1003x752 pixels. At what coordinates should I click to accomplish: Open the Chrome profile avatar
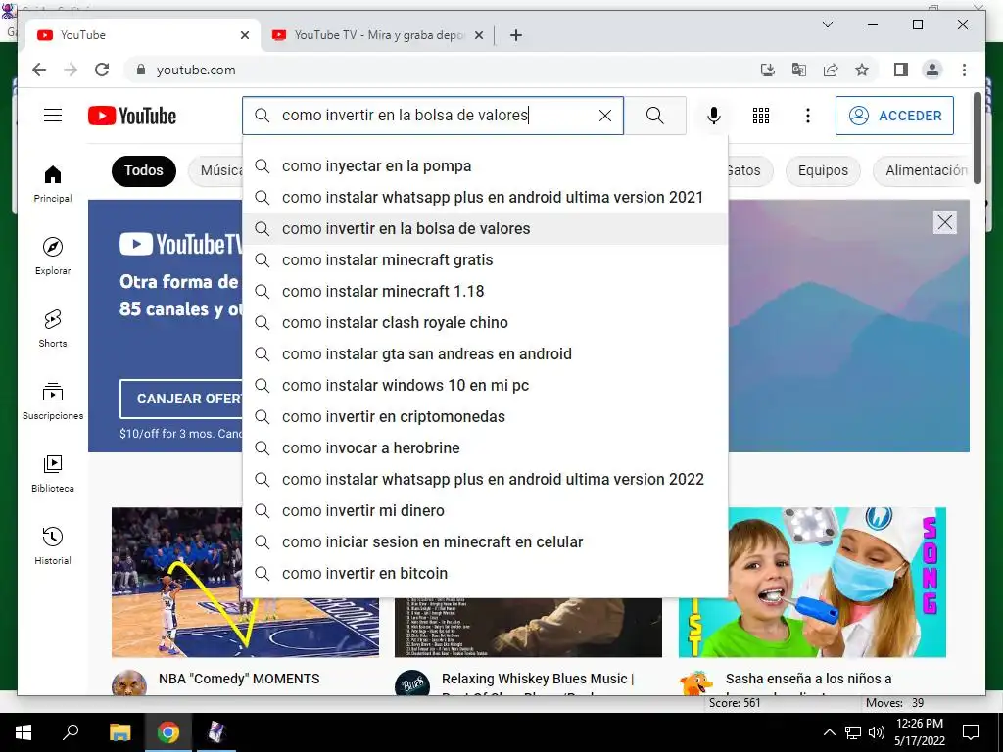point(932,70)
